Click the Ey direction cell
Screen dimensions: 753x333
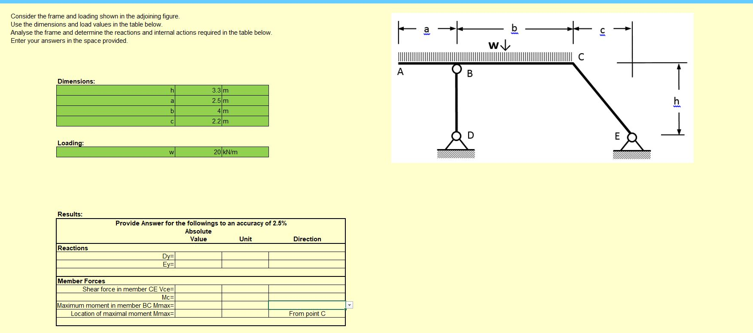(x=307, y=264)
